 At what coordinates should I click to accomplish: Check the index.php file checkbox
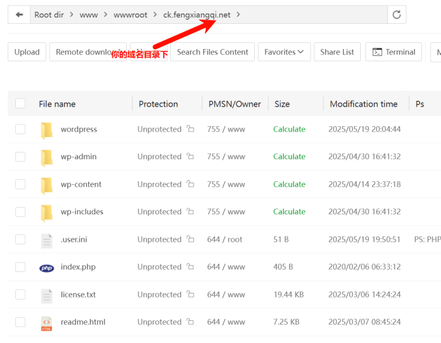20,266
